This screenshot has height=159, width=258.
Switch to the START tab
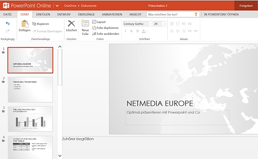[25, 14]
